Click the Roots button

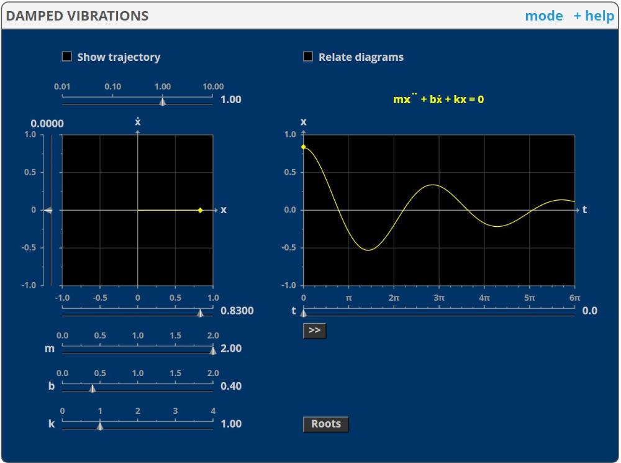coord(325,424)
